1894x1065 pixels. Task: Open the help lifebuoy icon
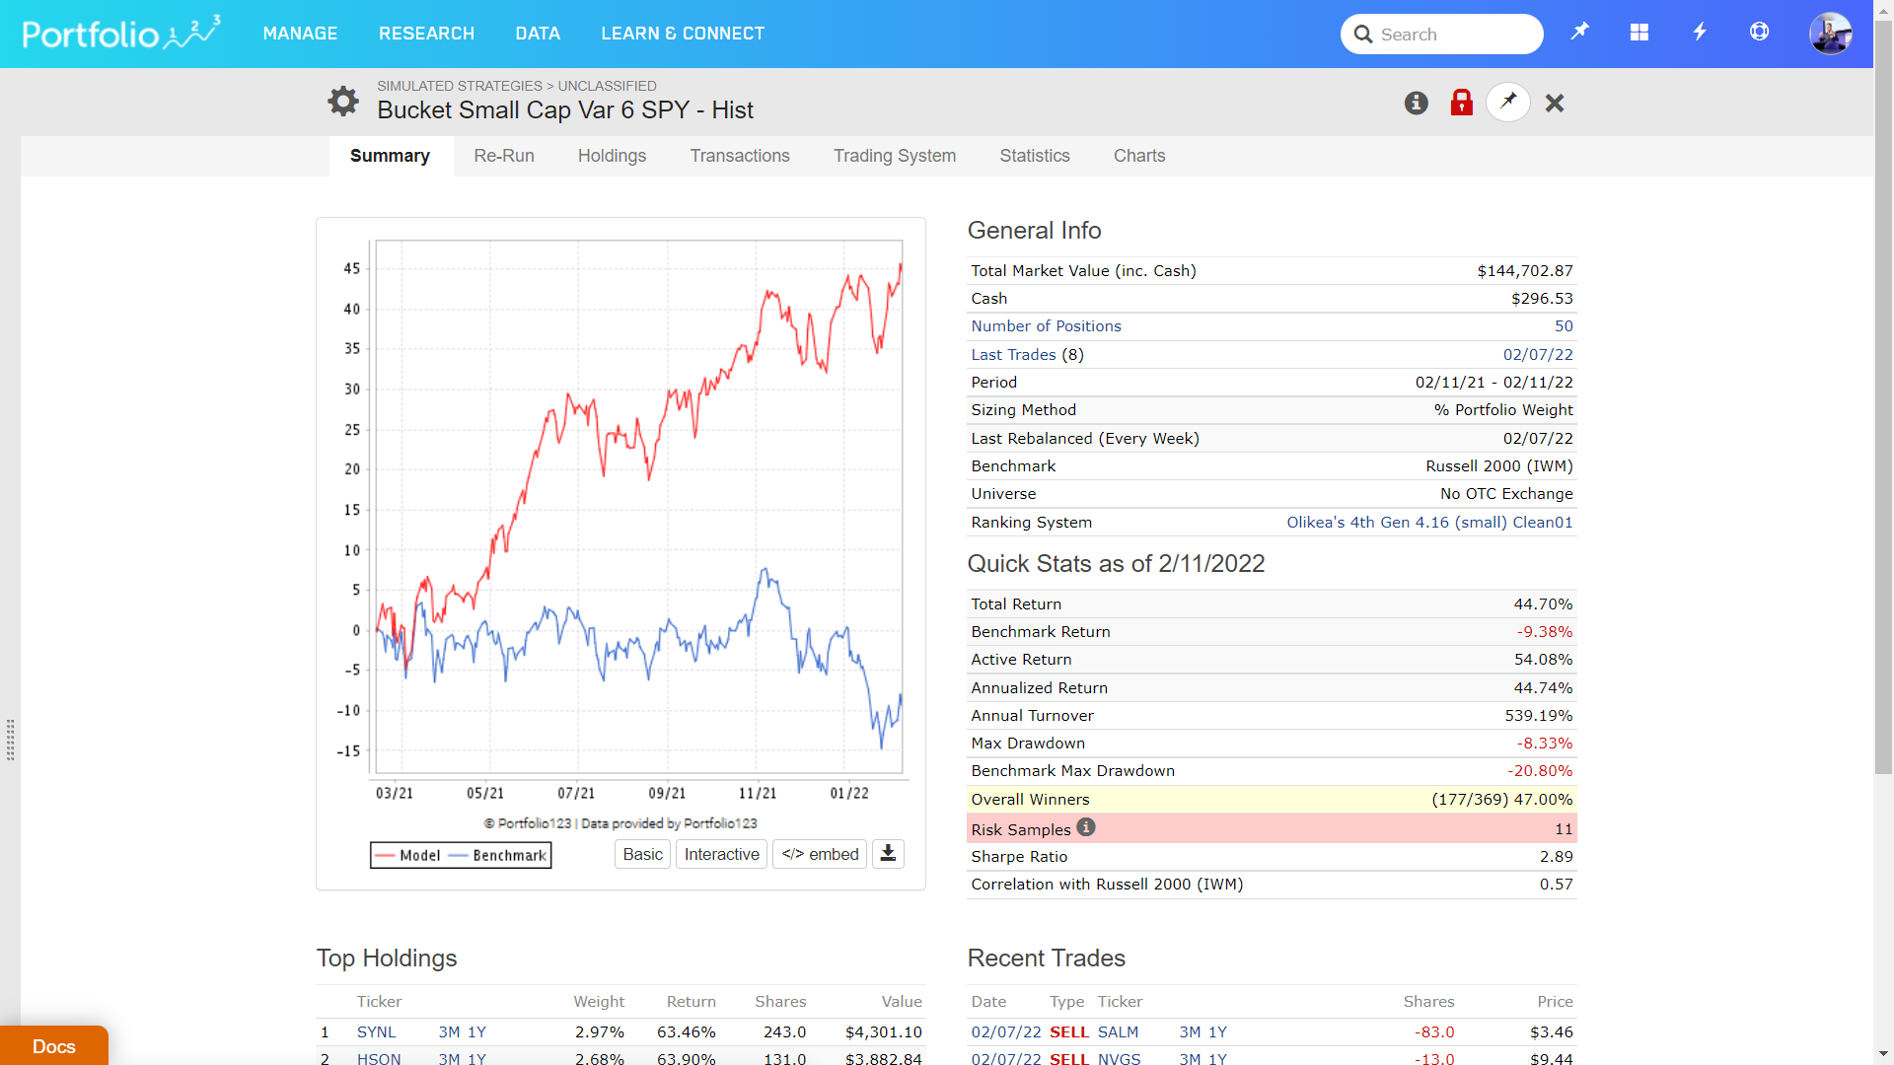(1759, 33)
